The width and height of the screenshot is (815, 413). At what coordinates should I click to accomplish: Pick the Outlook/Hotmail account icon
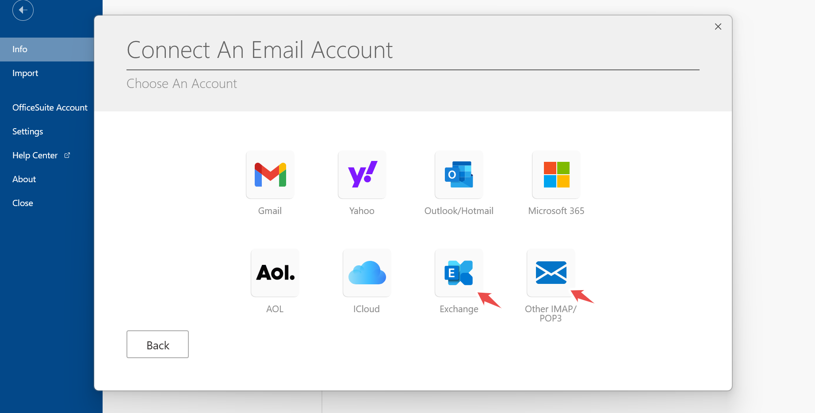(459, 175)
